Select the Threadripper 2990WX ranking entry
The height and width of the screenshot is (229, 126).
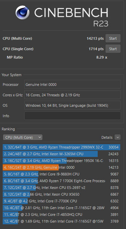pos(62,147)
